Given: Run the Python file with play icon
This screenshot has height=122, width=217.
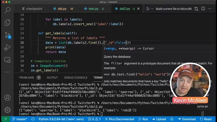Looking at the screenshot, I should [148, 9].
